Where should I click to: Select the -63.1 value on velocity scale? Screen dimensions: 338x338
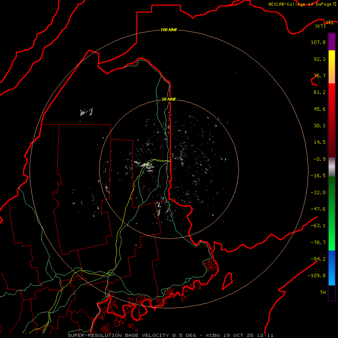[x=318, y=226]
